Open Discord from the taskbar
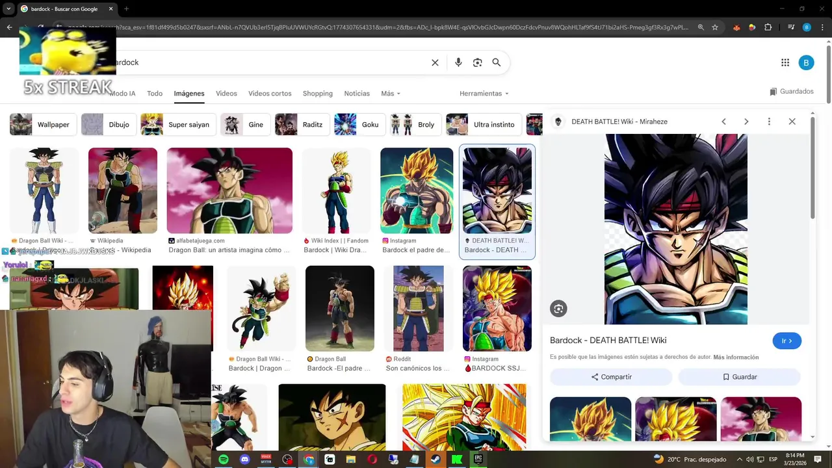The height and width of the screenshot is (468, 832). point(244,460)
